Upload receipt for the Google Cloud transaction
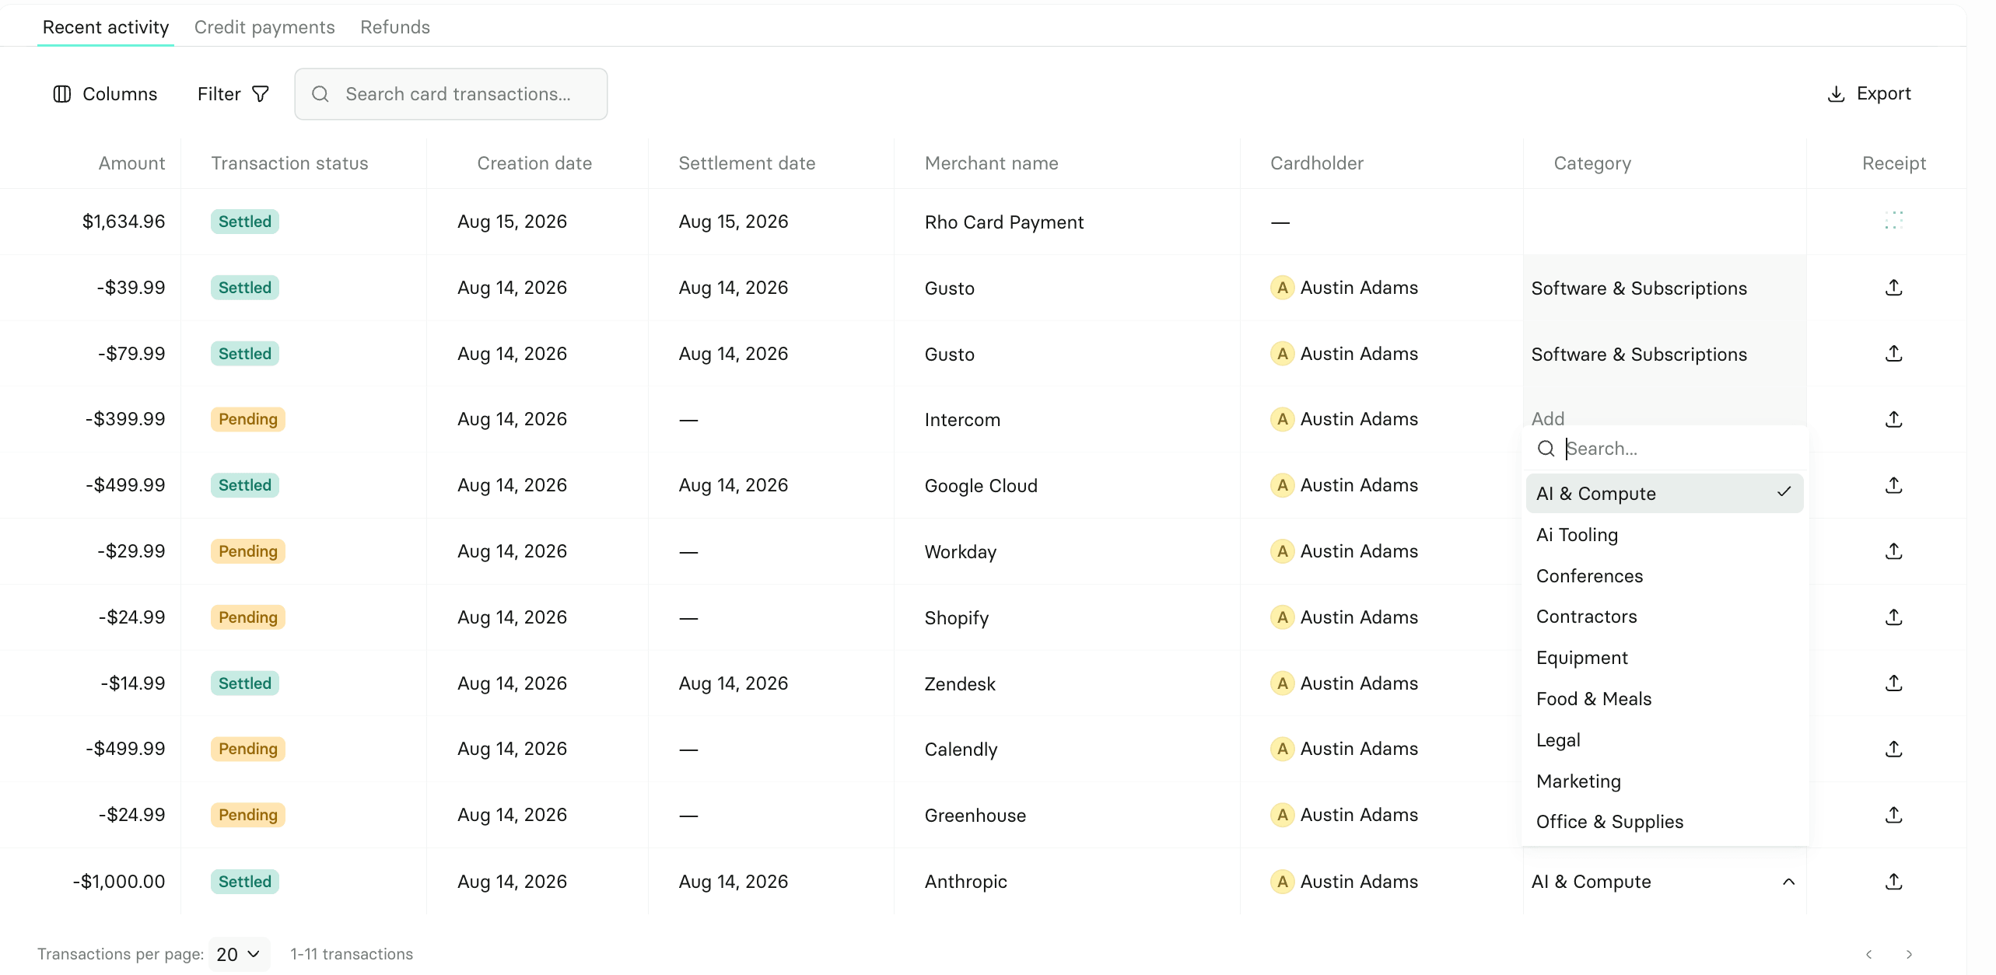The width and height of the screenshot is (1996, 975). point(1893,485)
